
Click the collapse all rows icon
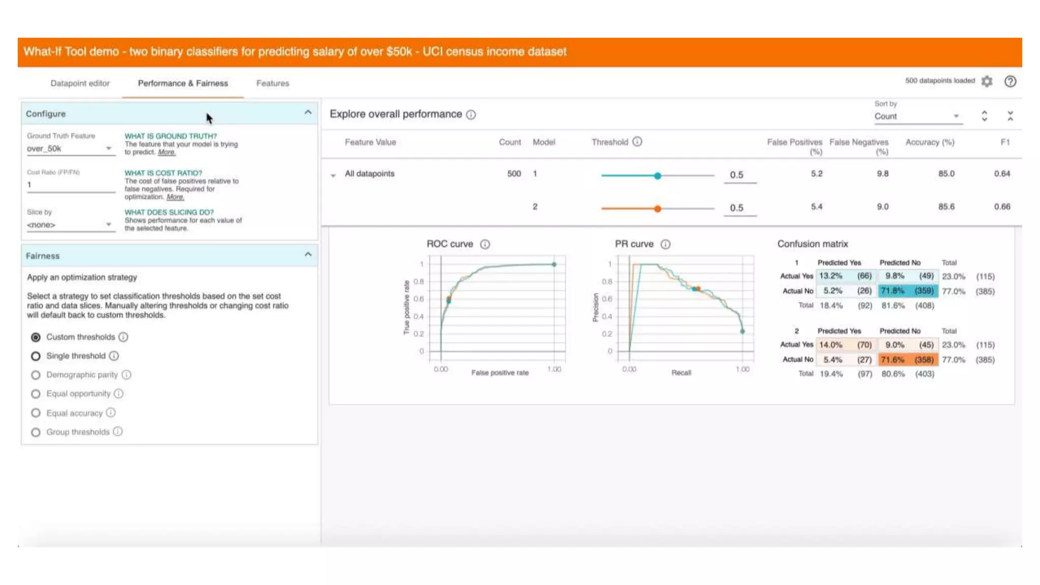pyautogui.click(x=1010, y=116)
